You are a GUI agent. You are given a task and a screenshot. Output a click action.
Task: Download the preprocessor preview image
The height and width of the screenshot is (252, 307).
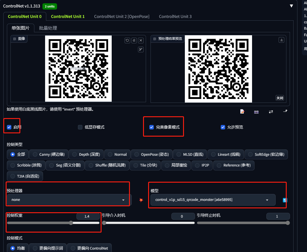281,40
